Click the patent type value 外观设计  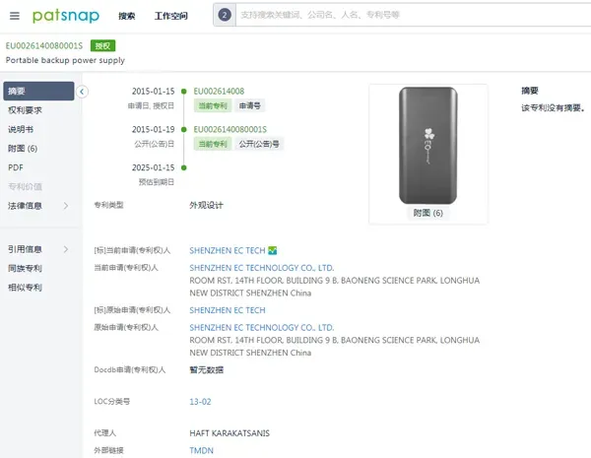(206, 206)
